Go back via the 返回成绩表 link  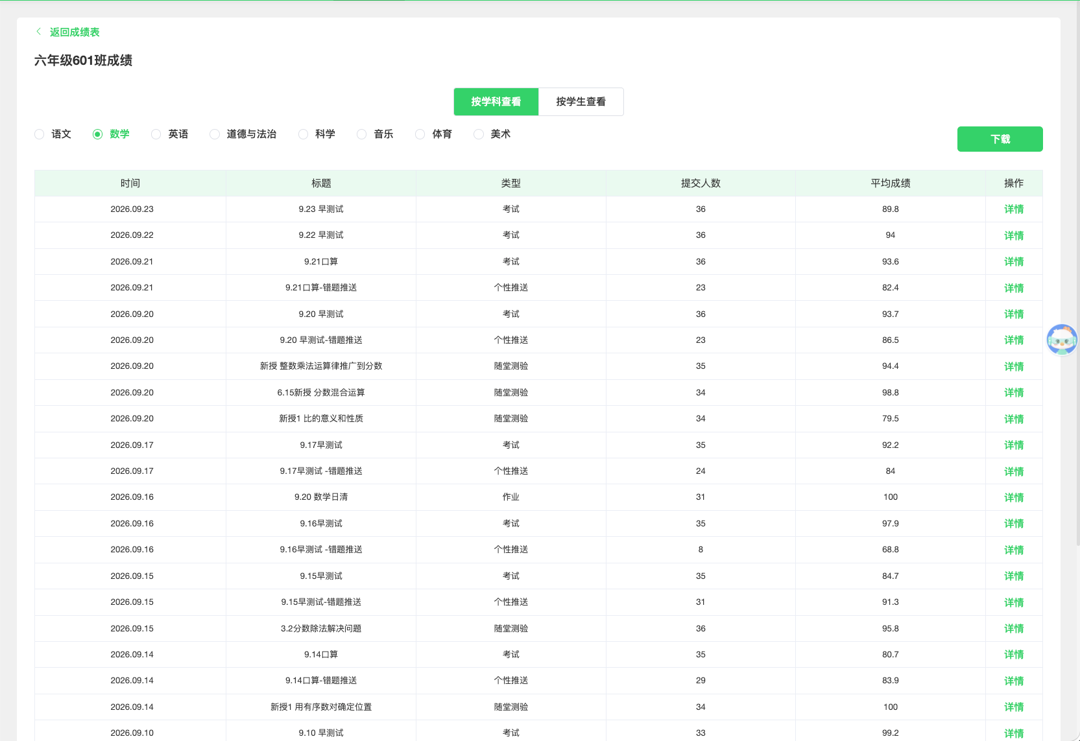point(75,32)
